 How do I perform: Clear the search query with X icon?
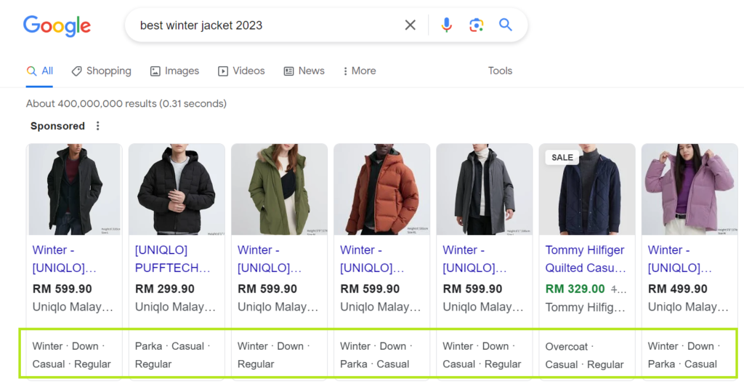pos(410,25)
